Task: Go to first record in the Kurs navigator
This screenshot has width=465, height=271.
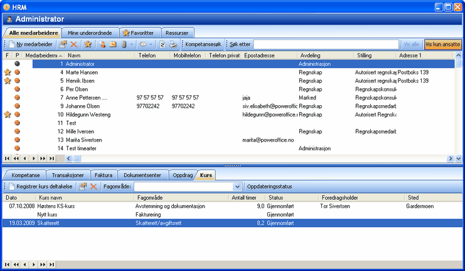Action: tap(7, 265)
